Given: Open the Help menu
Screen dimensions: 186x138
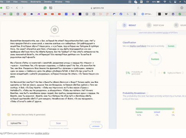Looking at the screenshot, I should 67,2.
